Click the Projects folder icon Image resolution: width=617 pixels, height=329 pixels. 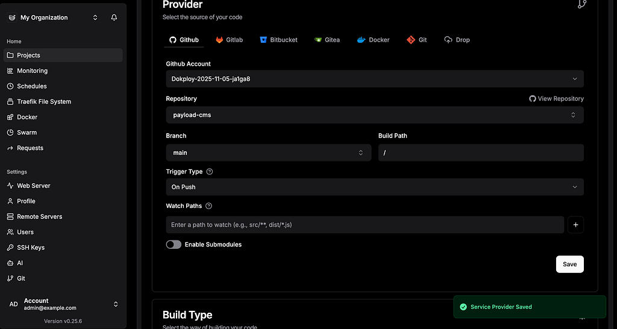tap(10, 55)
